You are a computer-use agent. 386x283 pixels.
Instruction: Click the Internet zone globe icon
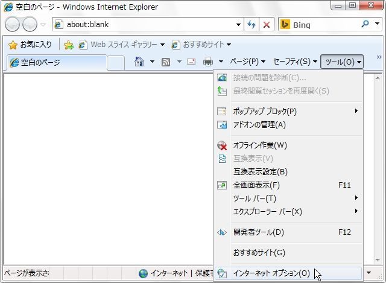pyautogui.click(x=143, y=273)
